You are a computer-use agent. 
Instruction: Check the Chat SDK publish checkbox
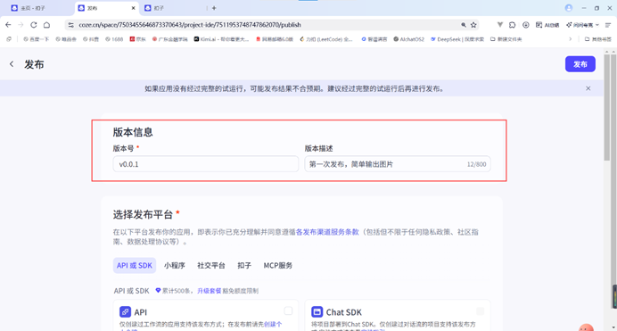[x=480, y=311]
